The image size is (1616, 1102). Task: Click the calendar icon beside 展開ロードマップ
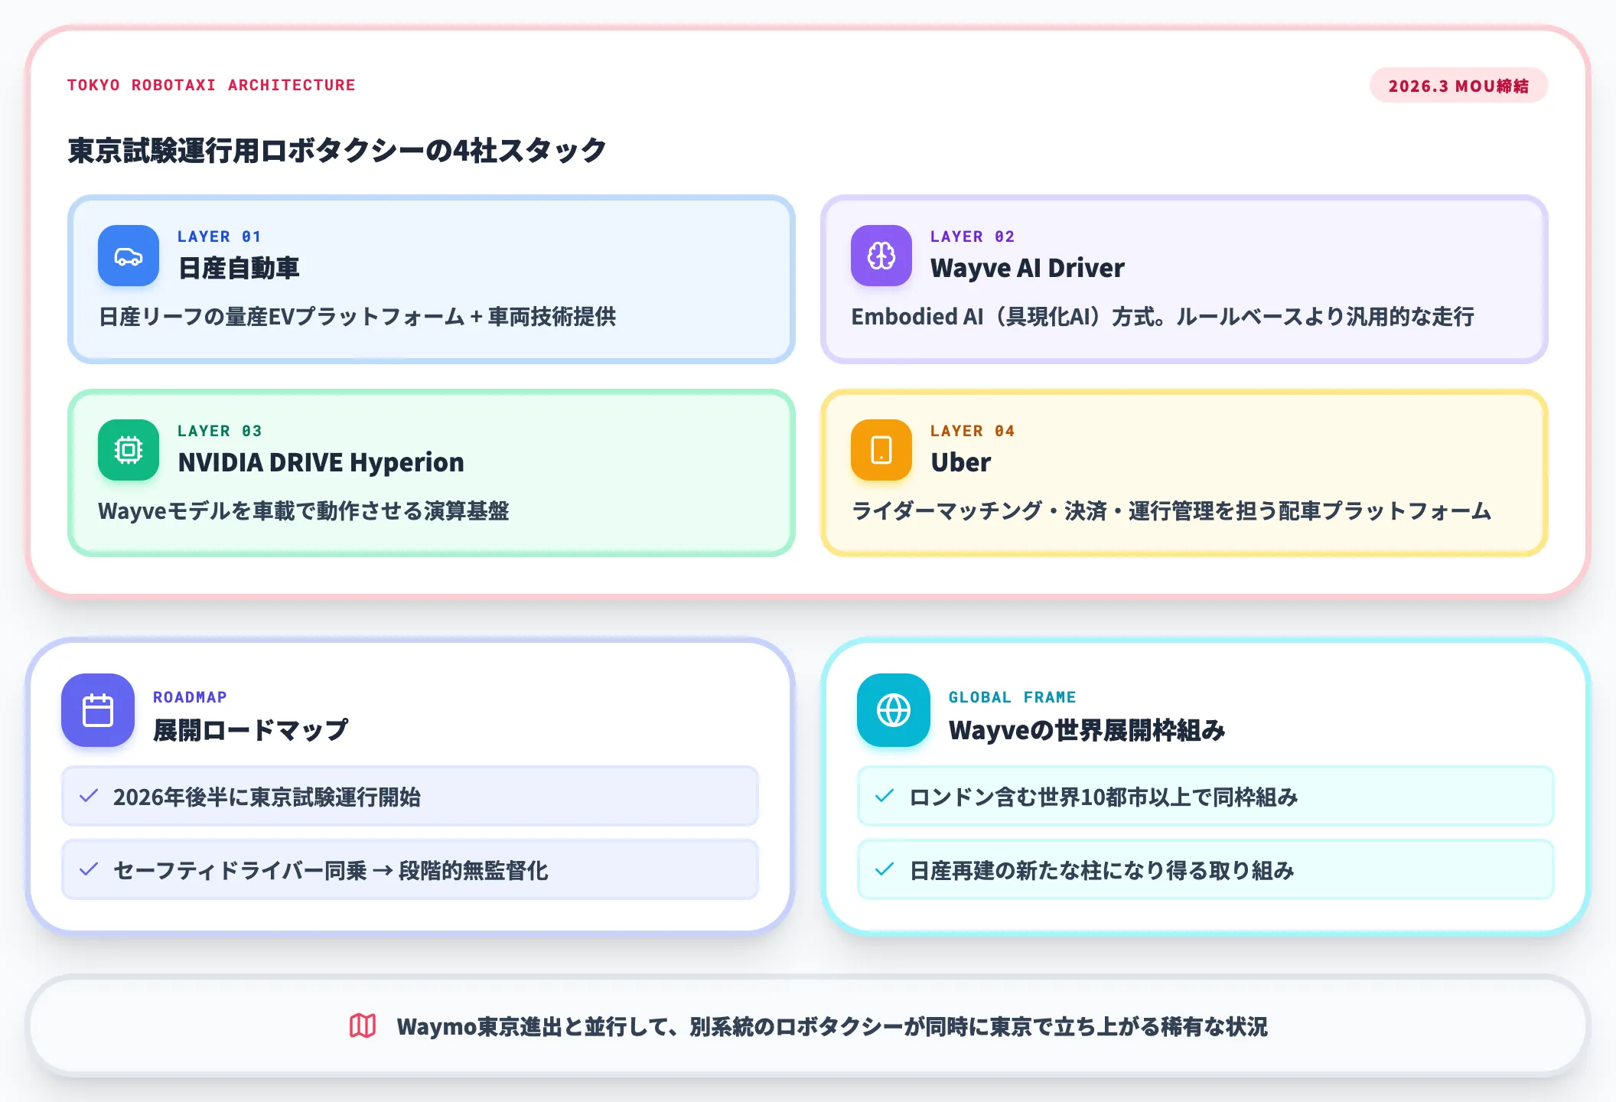tap(98, 710)
